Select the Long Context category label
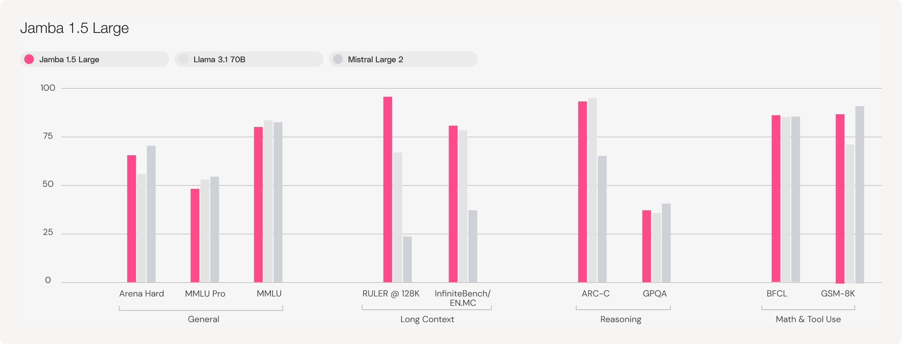The image size is (902, 344). point(427,319)
